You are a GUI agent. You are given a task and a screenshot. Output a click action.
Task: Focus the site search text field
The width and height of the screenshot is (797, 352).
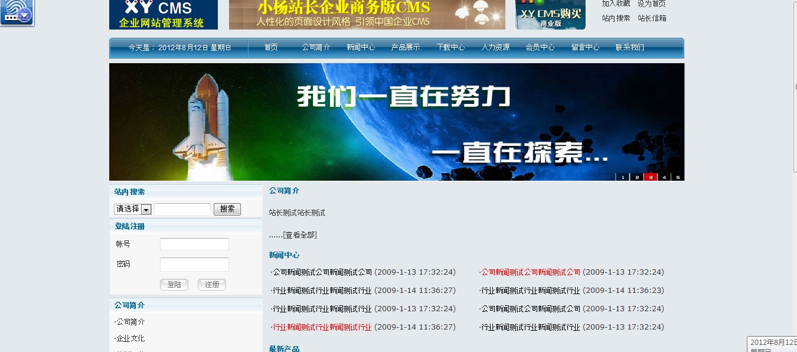coord(182,209)
